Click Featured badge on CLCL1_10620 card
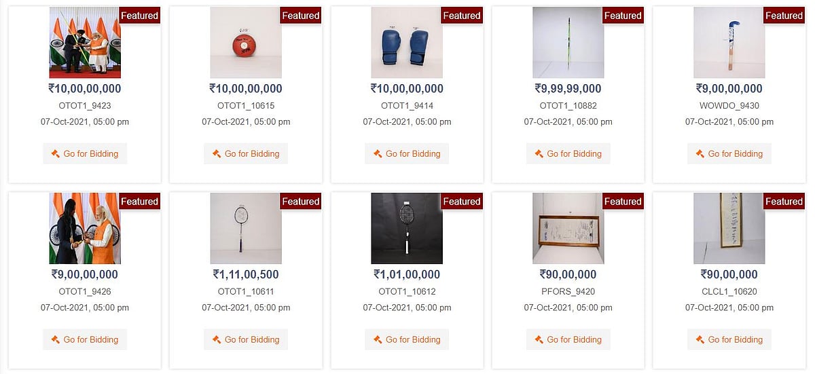Screen dimensions: 815x374 pyautogui.click(x=784, y=202)
